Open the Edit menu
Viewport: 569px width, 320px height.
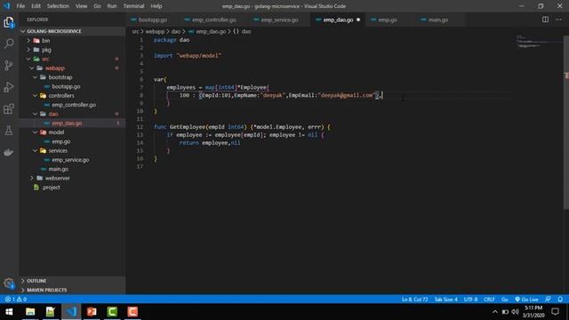36,6
